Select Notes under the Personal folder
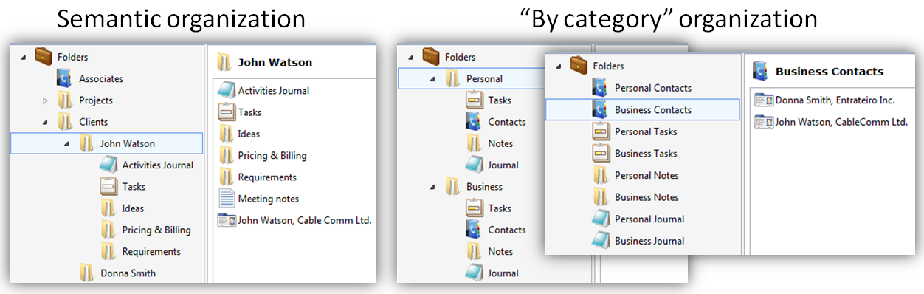This screenshot has width=924, height=294. pyautogui.click(x=500, y=143)
